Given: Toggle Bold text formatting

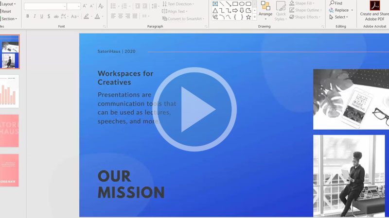Looking at the screenshot, I should tap(28, 16).
